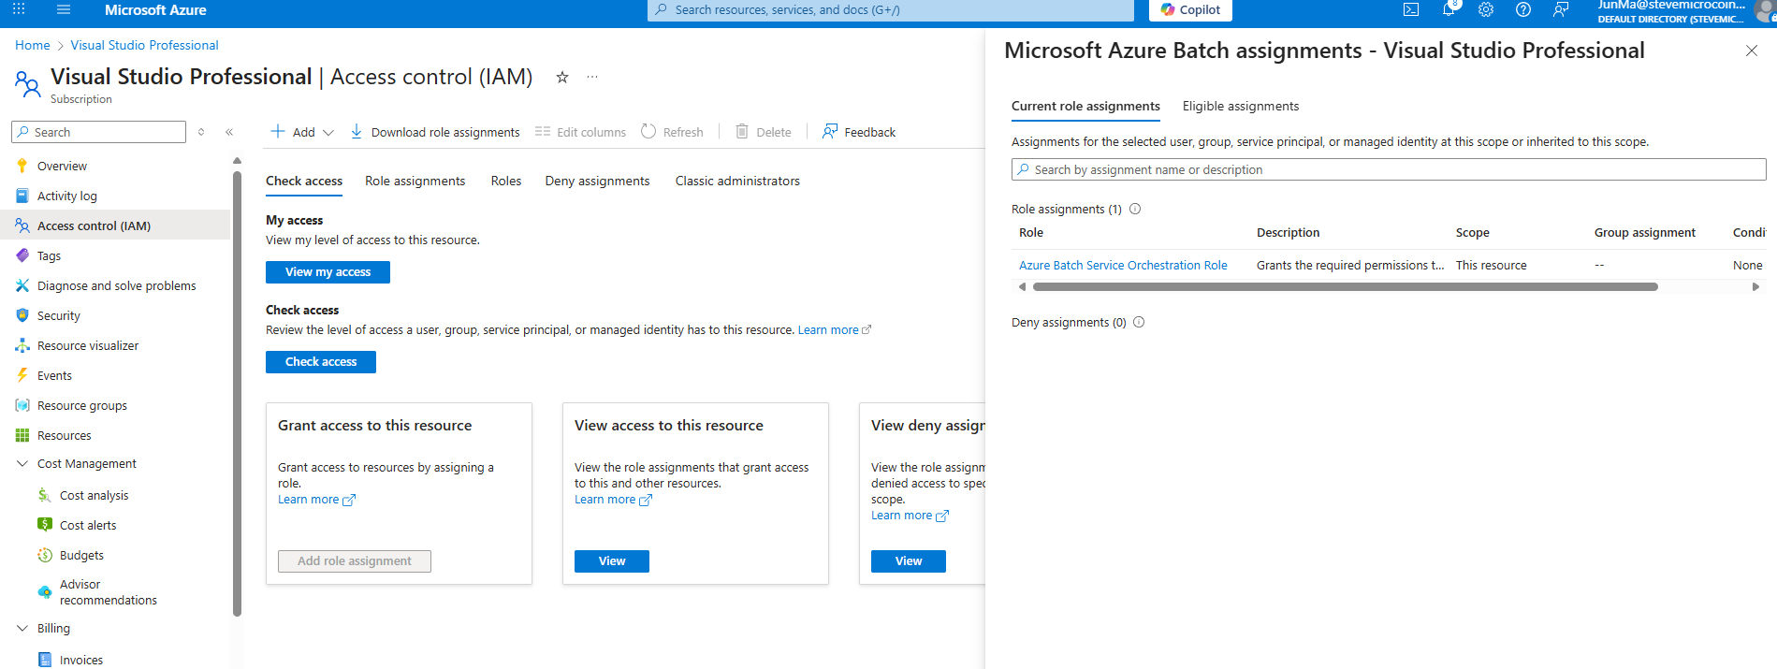Open Cost analysis
This screenshot has width=1777, height=669.
click(x=94, y=495)
